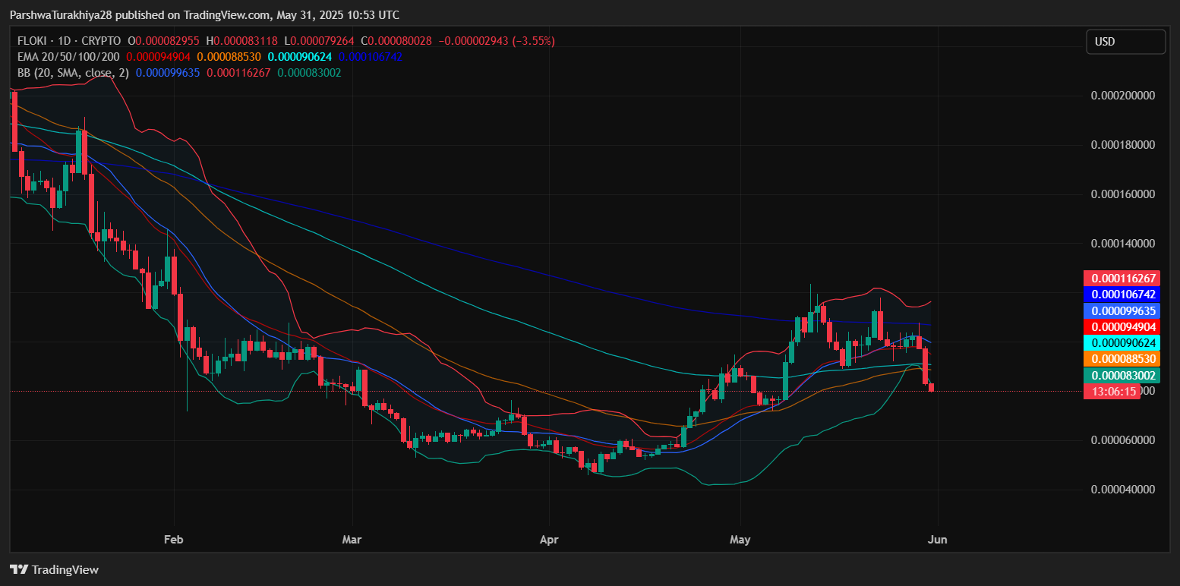Click the green 0.000083002 tag on the price scale

coord(1123,376)
